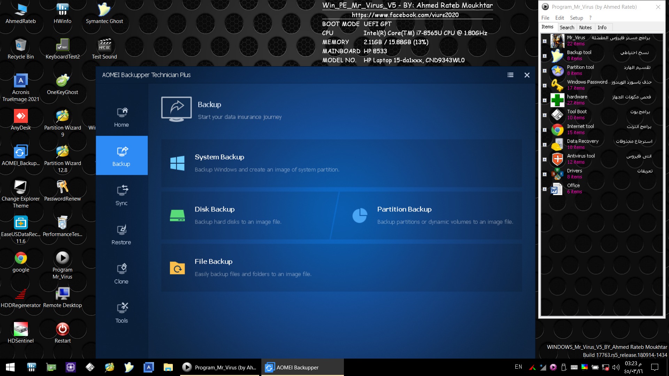Screen dimensions: 669x376
Task: Open the Tools section in the sidebar
Action: click(x=121, y=313)
